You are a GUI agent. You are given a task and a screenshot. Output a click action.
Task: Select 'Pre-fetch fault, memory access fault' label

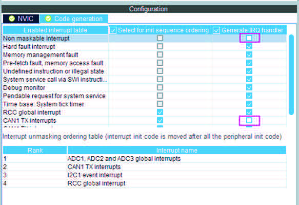click(53, 63)
